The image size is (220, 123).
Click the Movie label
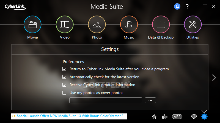32,37
